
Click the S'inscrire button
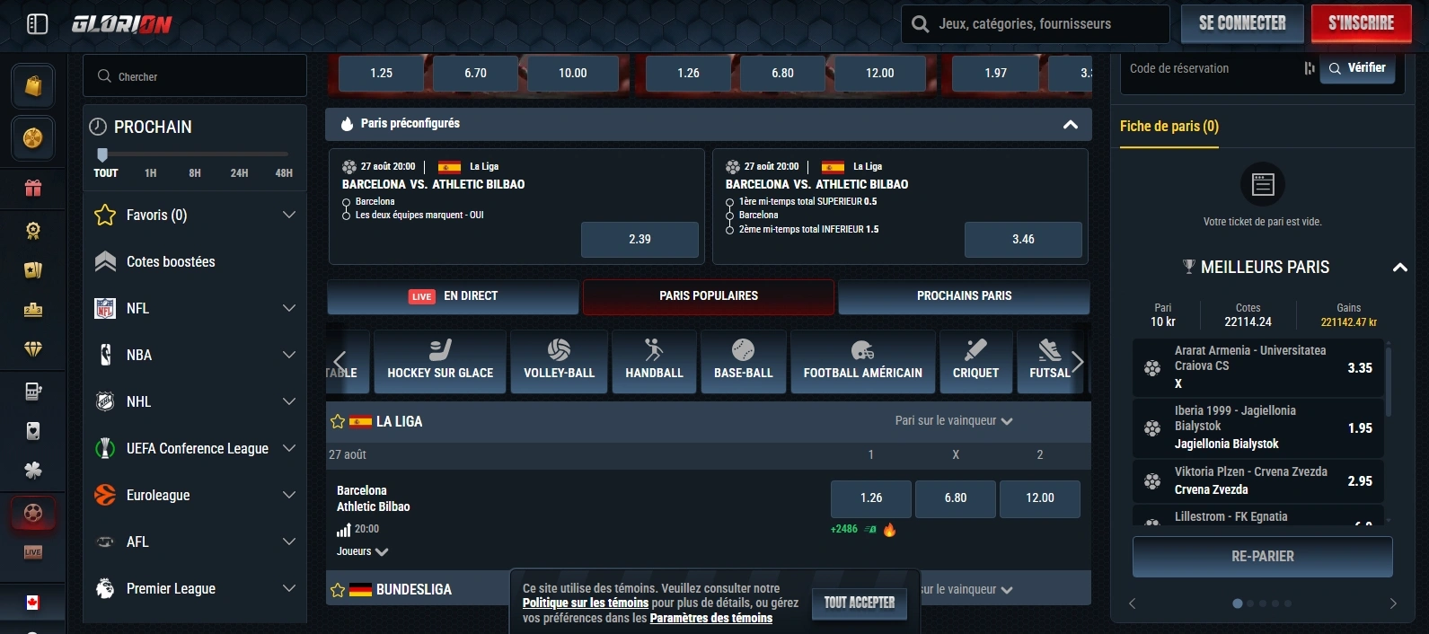coord(1362,24)
